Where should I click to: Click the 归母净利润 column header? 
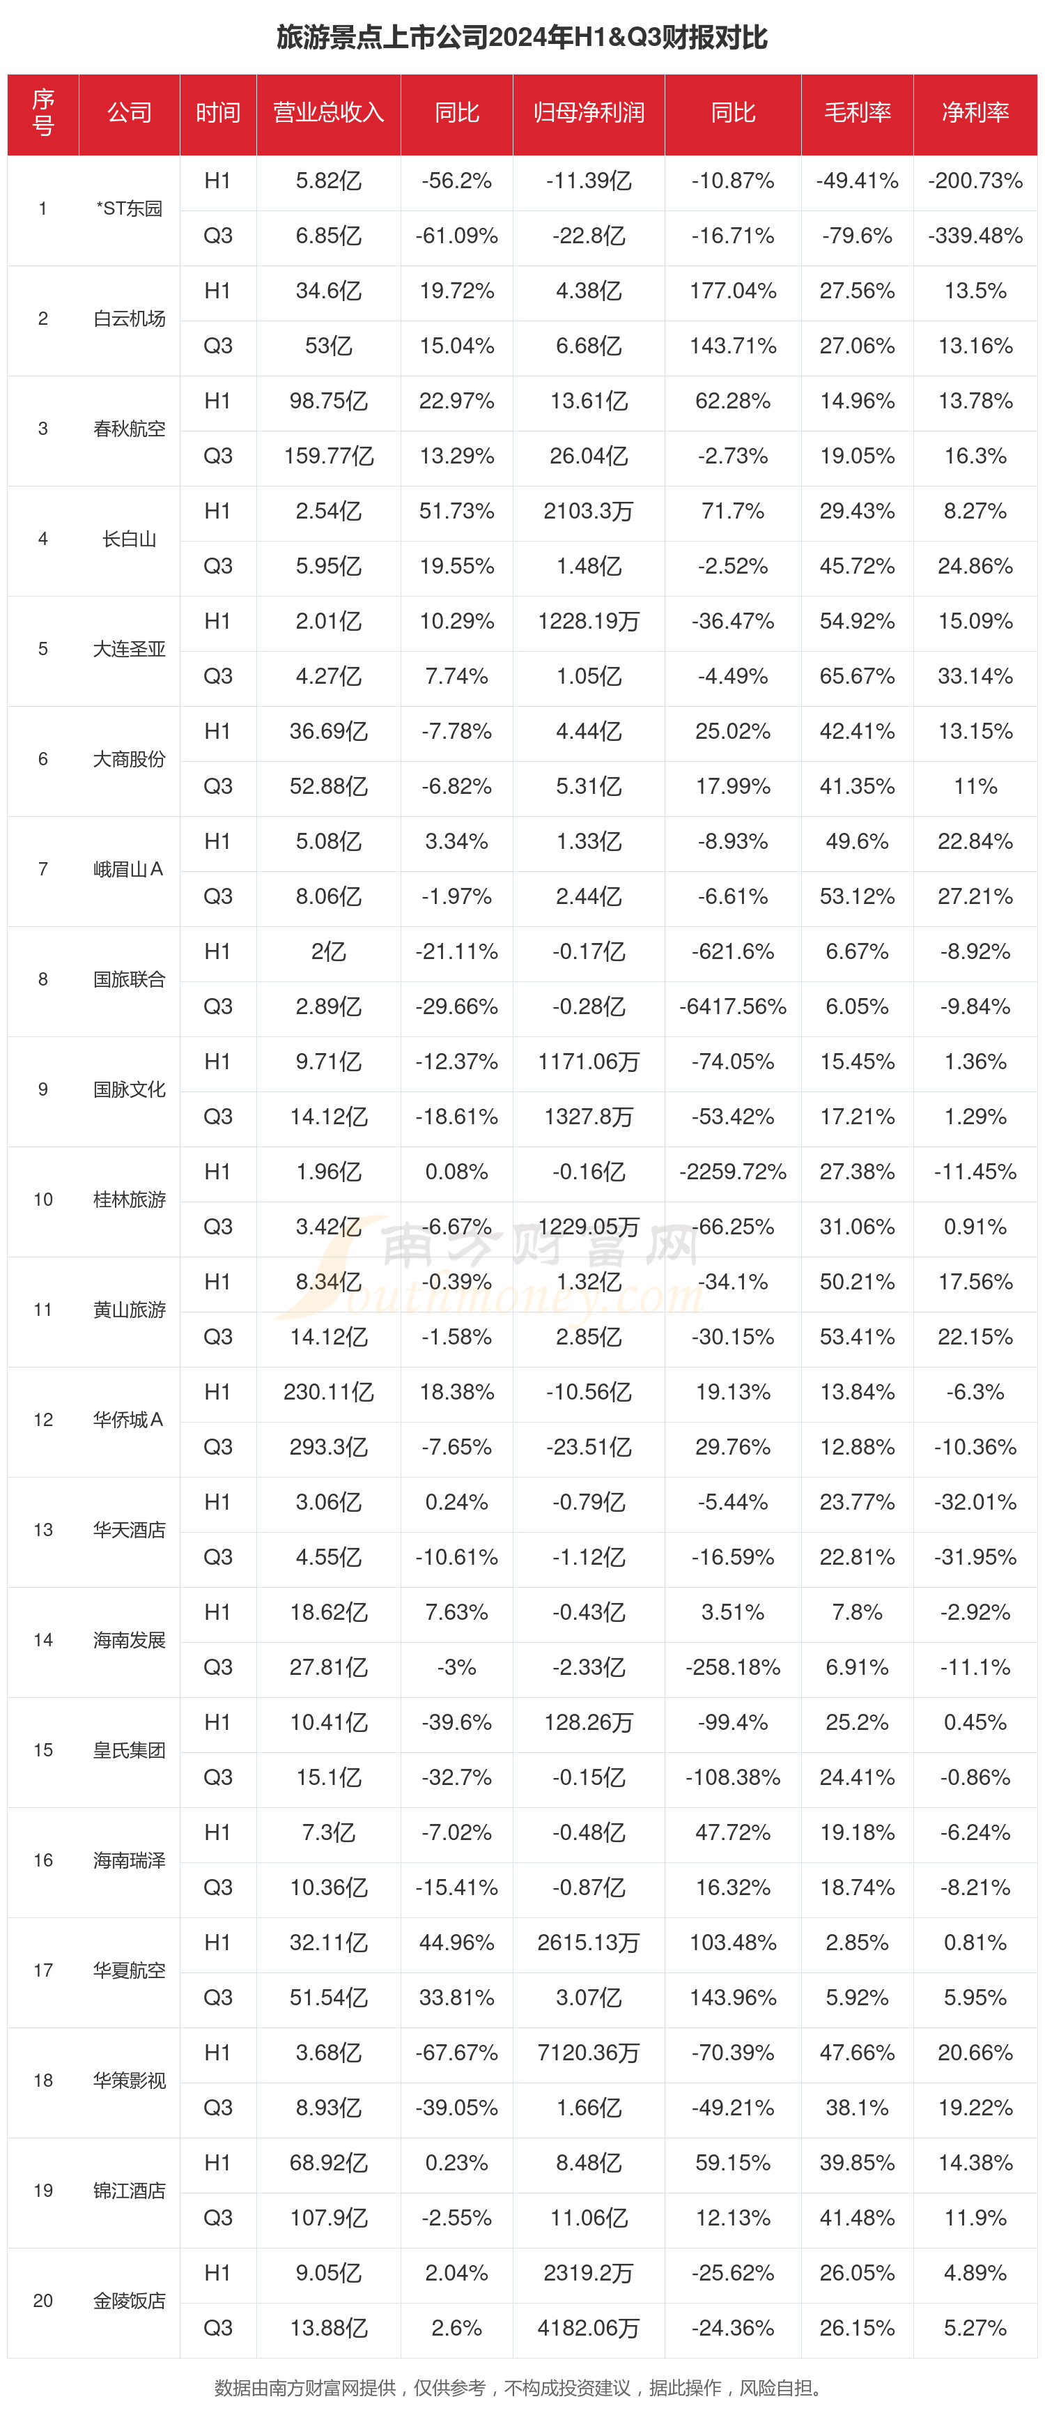588,113
